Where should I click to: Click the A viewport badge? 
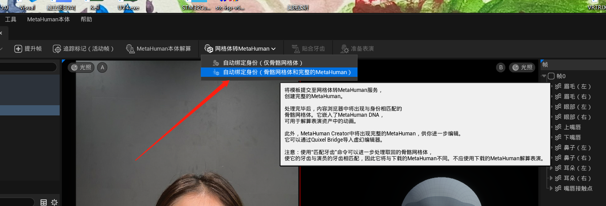tap(102, 67)
